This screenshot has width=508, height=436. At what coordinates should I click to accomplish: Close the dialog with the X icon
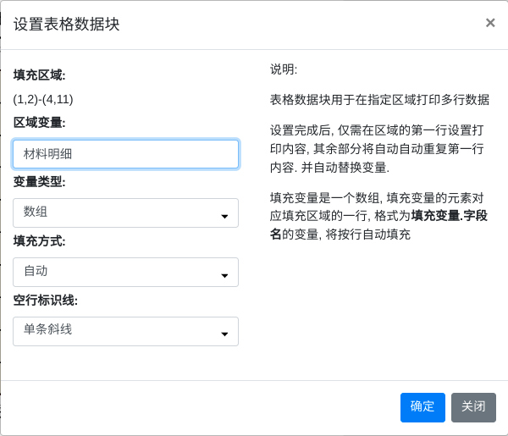coord(490,23)
